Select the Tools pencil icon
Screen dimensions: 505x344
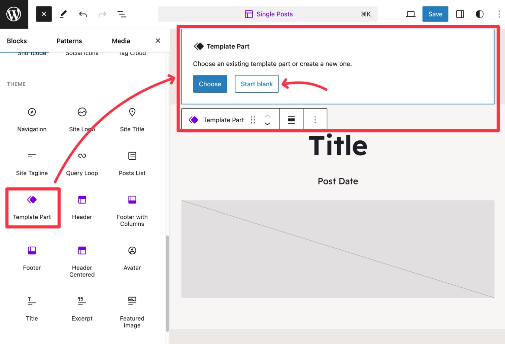[x=63, y=14]
